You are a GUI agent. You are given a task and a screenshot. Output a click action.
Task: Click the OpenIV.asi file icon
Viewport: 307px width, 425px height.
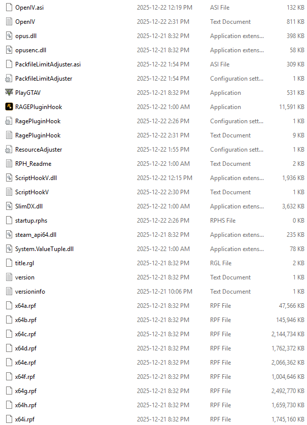click(9, 8)
